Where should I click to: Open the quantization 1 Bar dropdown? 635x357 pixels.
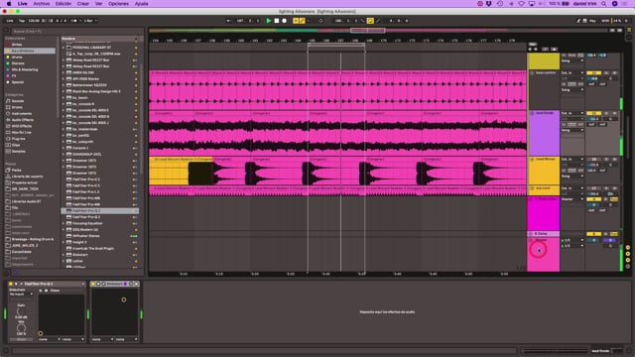pos(90,21)
